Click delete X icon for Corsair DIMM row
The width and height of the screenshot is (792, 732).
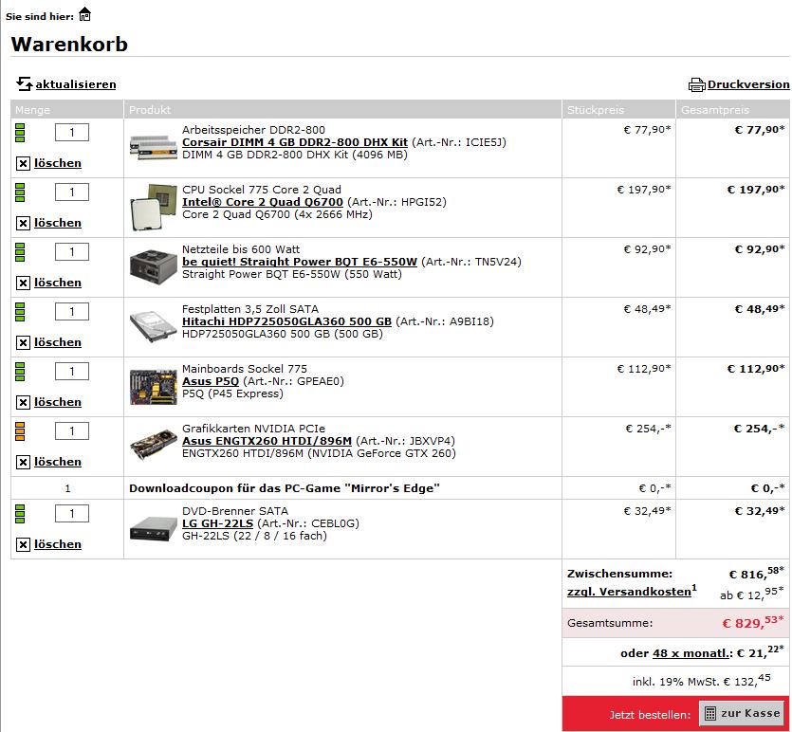23,164
